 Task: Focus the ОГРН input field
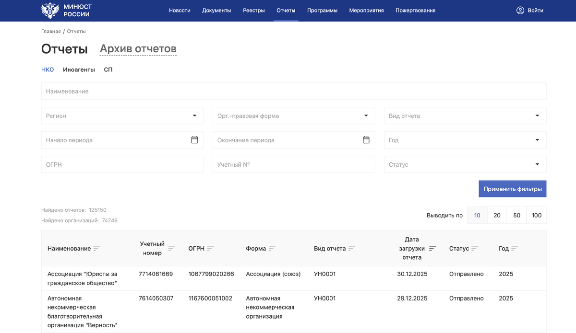click(122, 164)
